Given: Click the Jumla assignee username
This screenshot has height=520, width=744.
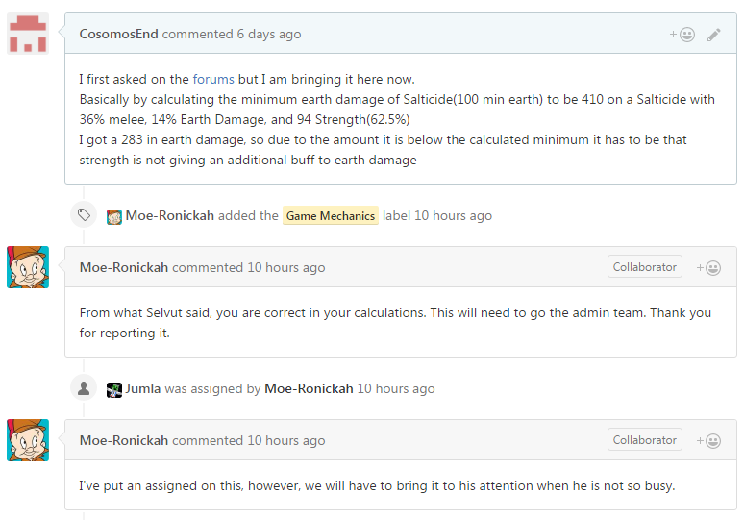Looking at the screenshot, I should [143, 389].
